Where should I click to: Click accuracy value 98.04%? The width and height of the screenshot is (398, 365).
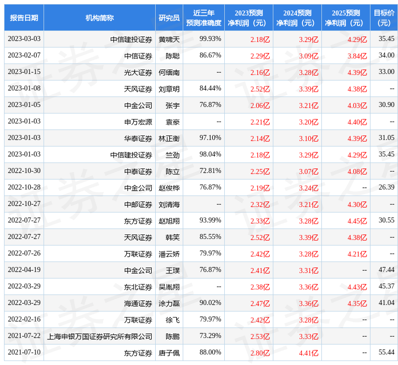[x=210, y=154]
